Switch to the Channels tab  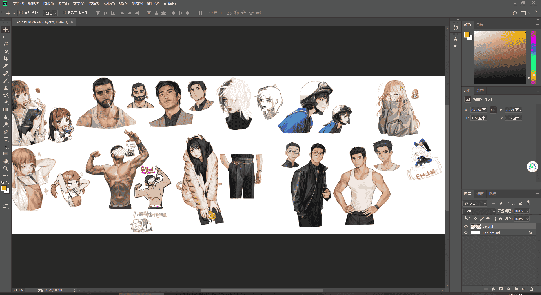[x=480, y=194]
